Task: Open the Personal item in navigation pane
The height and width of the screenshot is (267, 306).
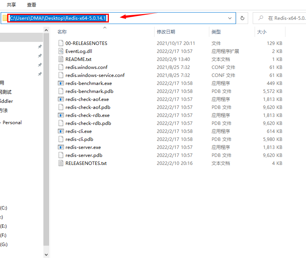Action: click(12, 123)
